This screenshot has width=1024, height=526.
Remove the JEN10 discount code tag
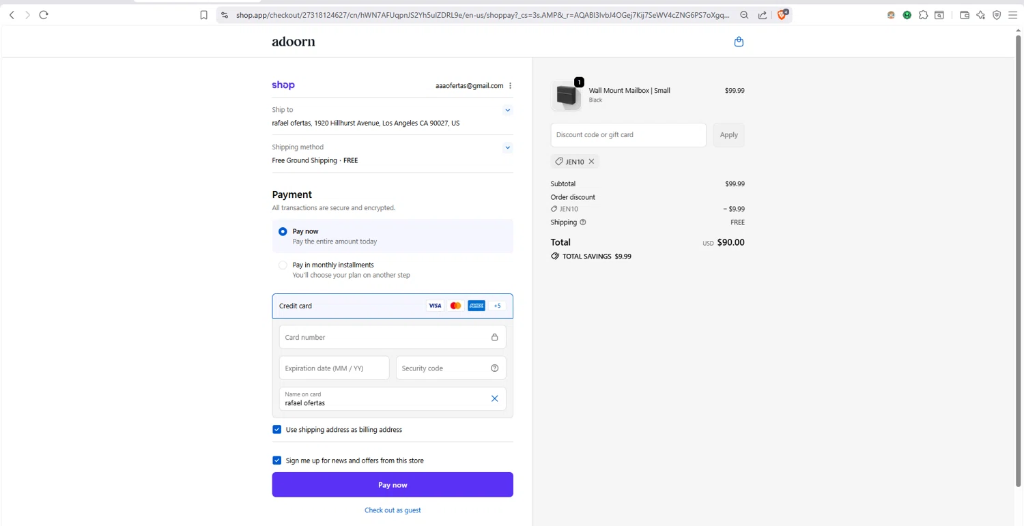[592, 162]
